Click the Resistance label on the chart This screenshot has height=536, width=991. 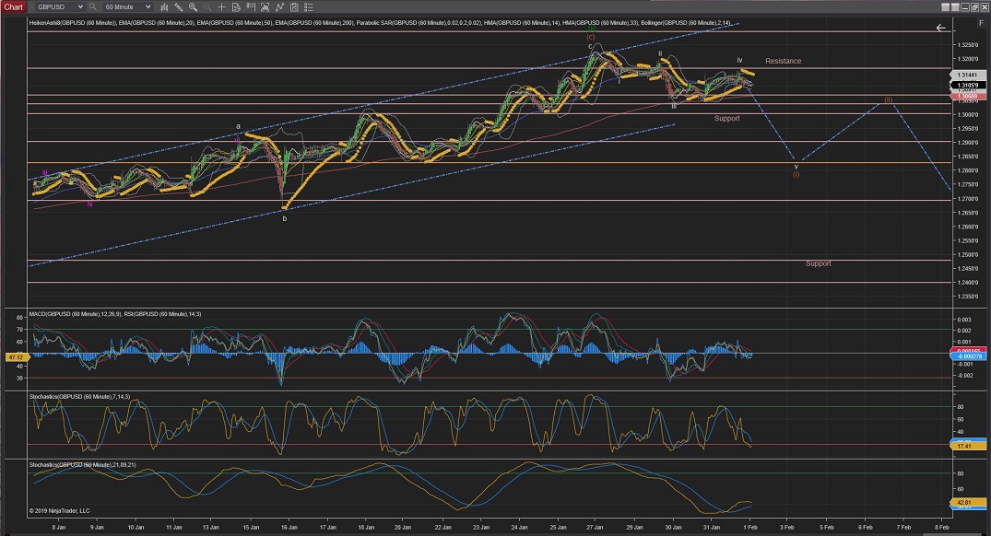coord(783,61)
